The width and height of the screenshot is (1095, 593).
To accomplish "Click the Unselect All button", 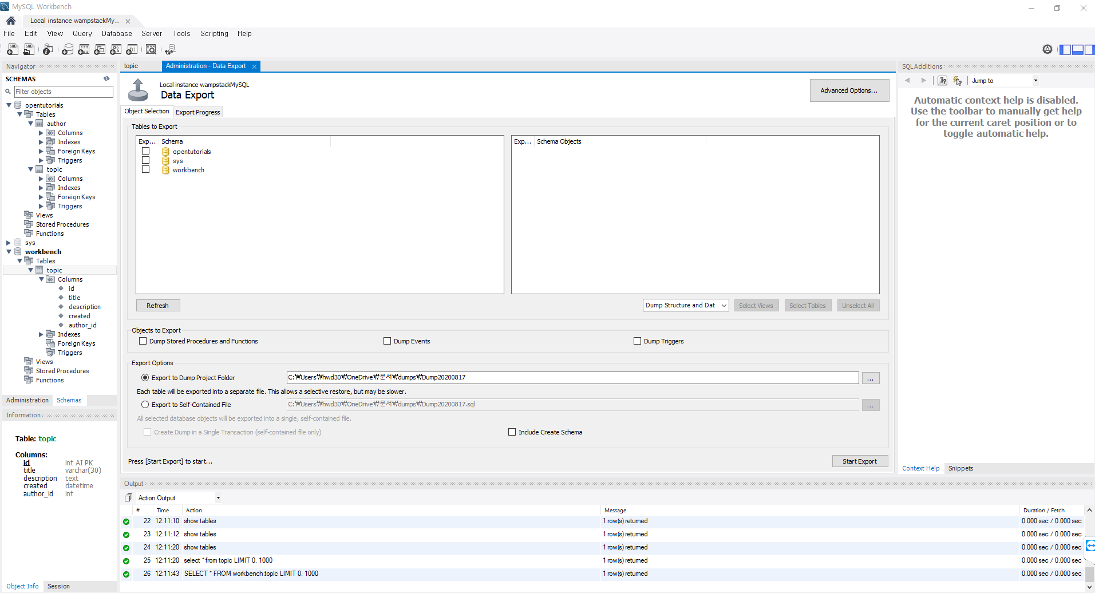I will (858, 306).
